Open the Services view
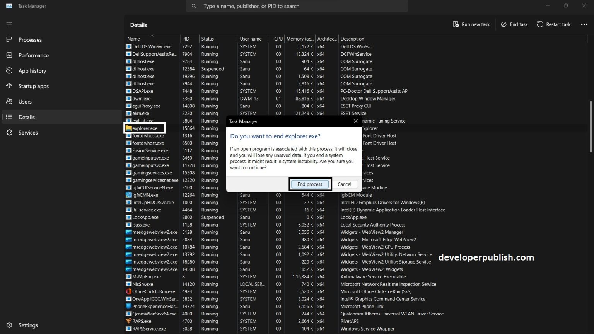 28,132
